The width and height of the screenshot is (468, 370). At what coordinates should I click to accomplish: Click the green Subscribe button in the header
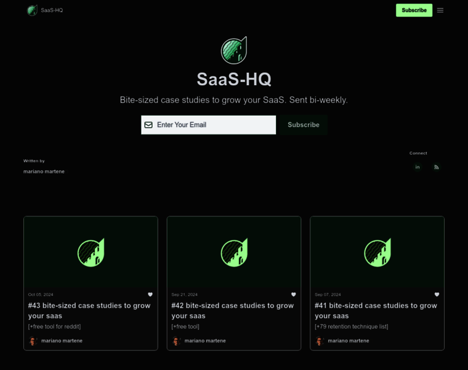tap(414, 10)
